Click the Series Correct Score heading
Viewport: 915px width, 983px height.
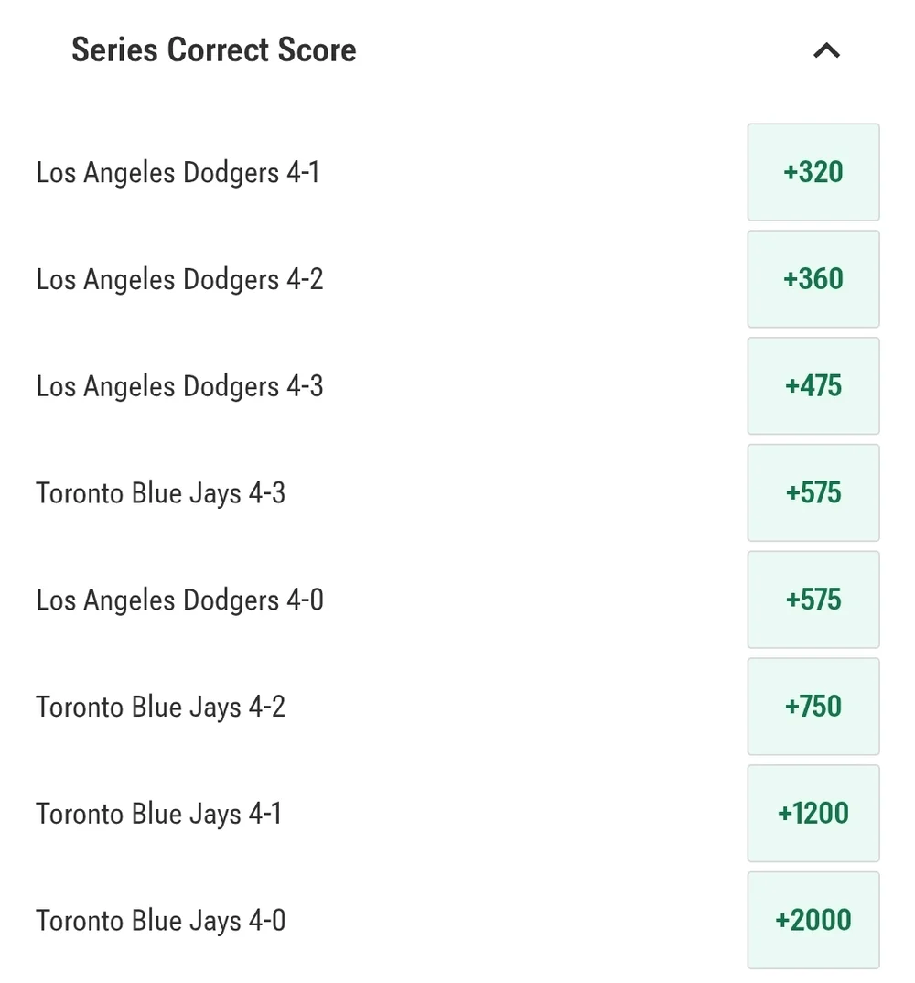pos(214,49)
